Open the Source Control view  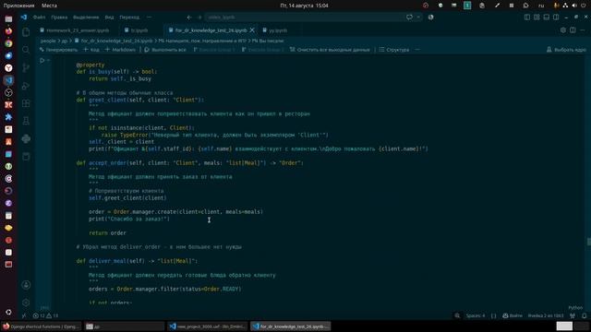26,67
